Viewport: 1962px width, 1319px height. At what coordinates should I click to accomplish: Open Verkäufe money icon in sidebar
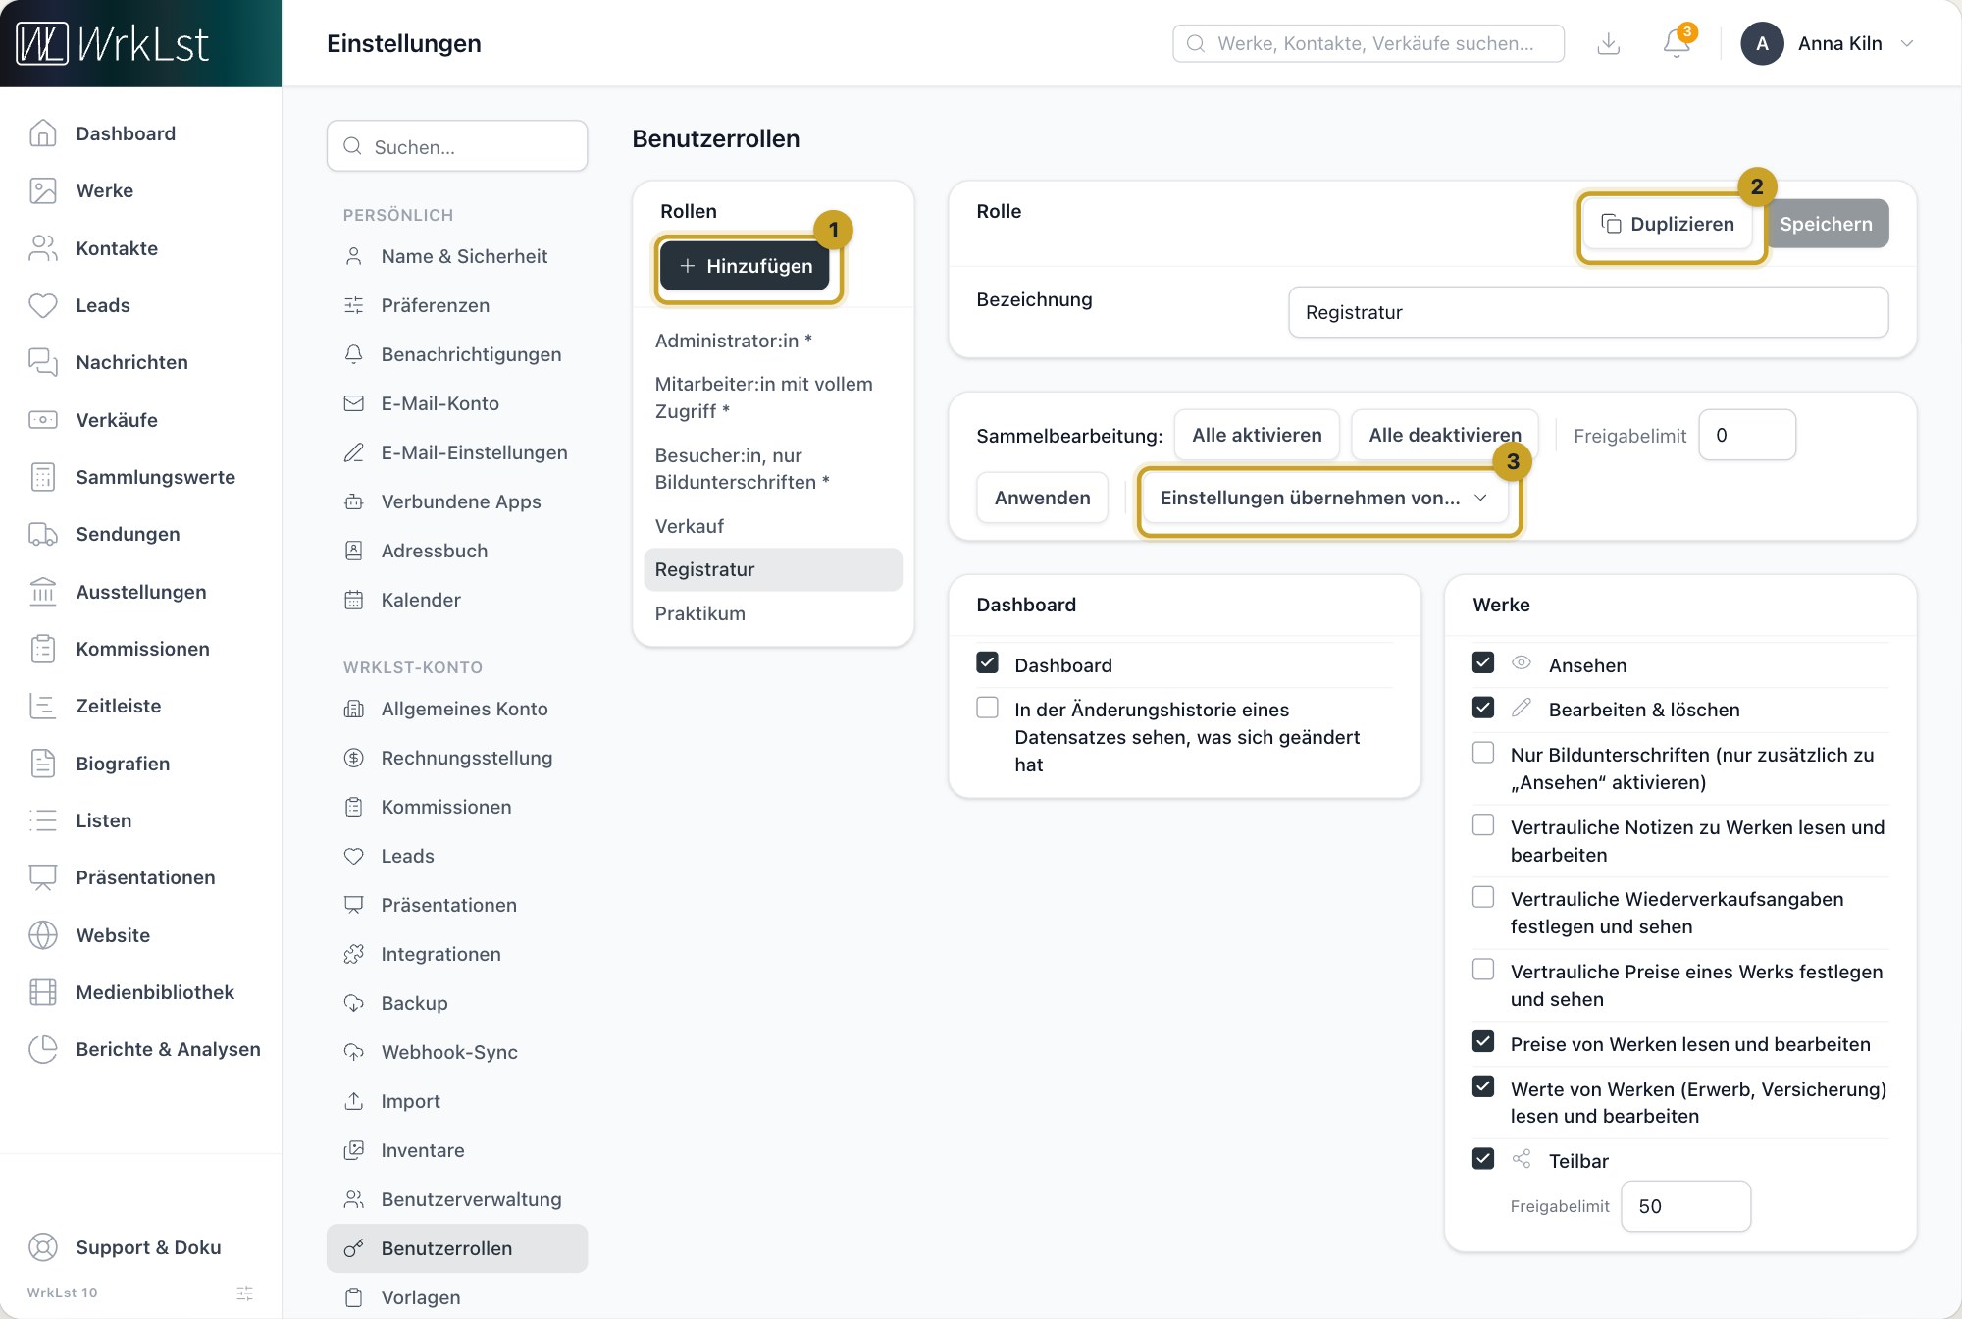click(x=43, y=420)
